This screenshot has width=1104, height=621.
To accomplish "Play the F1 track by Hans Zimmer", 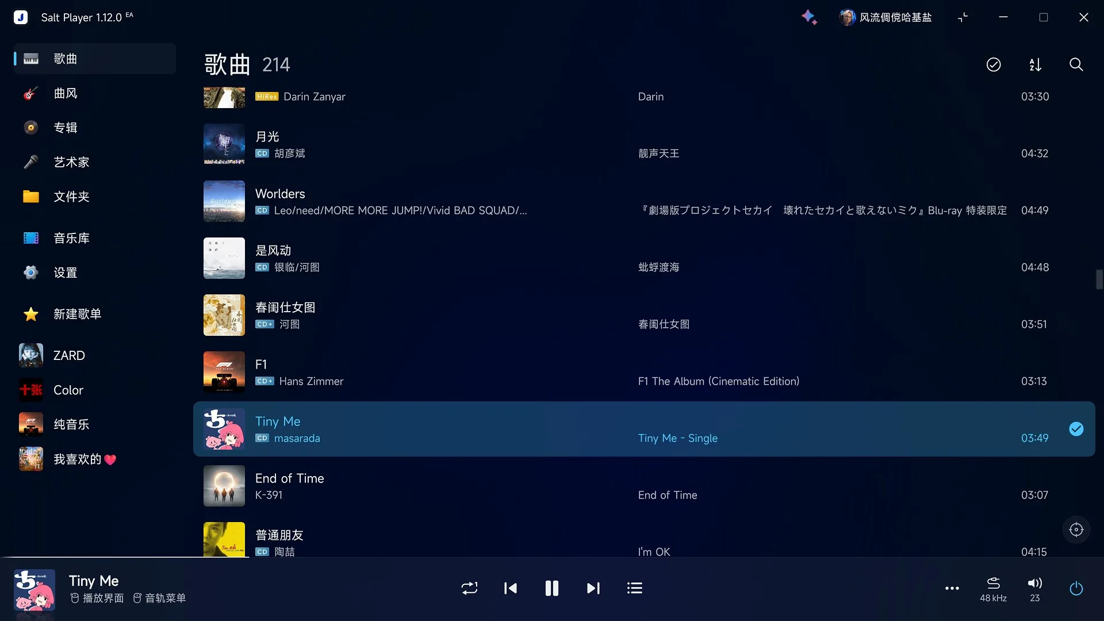I will [644, 372].
